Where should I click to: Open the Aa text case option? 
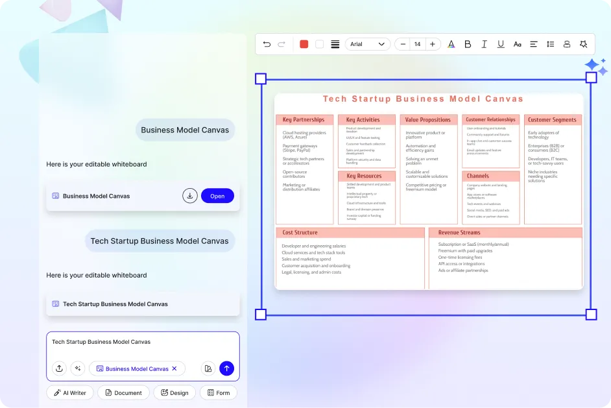518,44
